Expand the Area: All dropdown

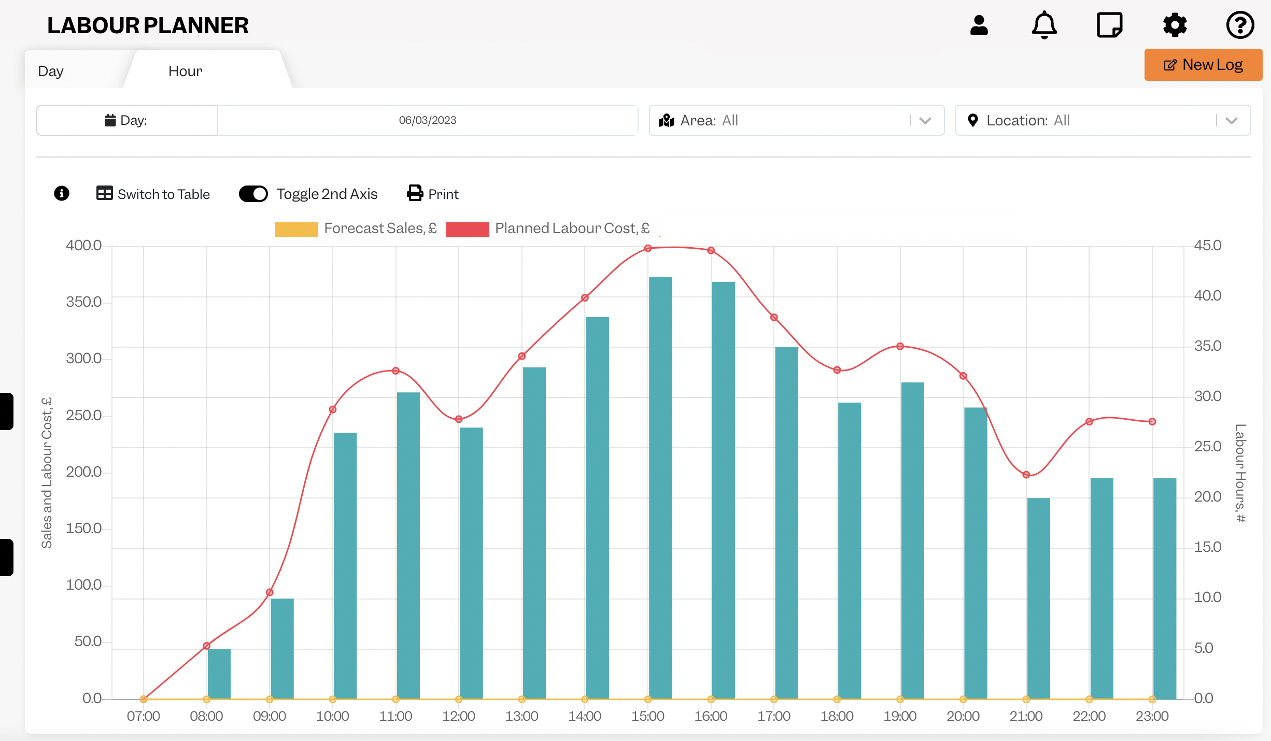coord(796,120)
